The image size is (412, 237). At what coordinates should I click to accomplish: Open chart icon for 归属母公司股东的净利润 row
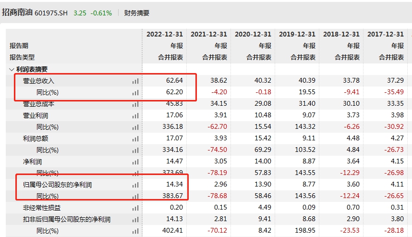click(x=135, y=185)
